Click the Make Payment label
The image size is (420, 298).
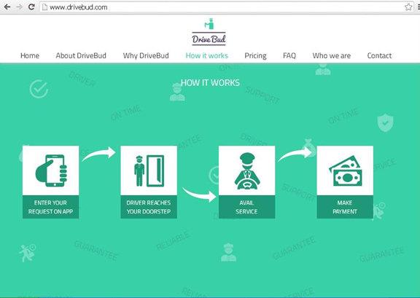pyautogui.click(x=345, y=207)
